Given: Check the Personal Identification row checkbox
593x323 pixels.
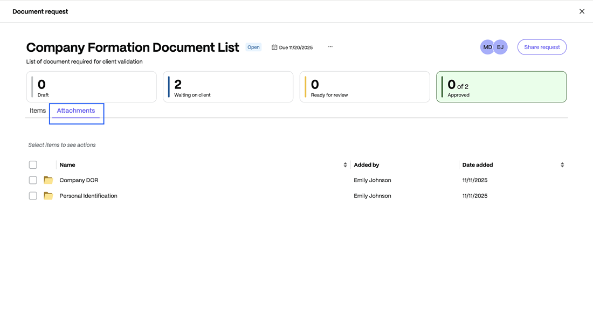Looking at the screenshot, I should click(x=33, y=195).
